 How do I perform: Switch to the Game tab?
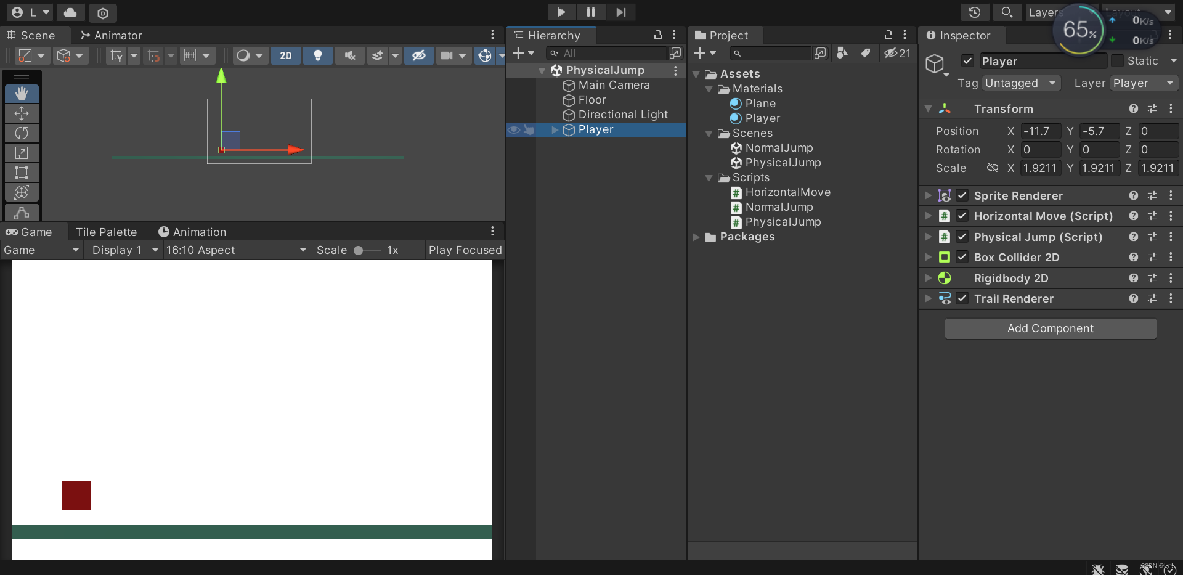tap(29, 232)
